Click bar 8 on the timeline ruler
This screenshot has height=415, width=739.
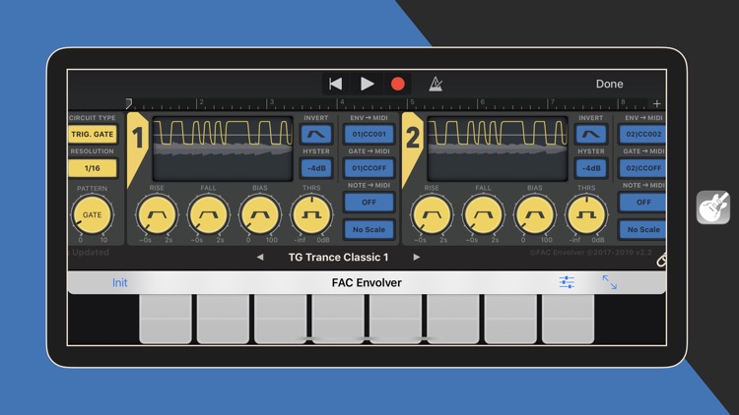[x=623, y=102]
